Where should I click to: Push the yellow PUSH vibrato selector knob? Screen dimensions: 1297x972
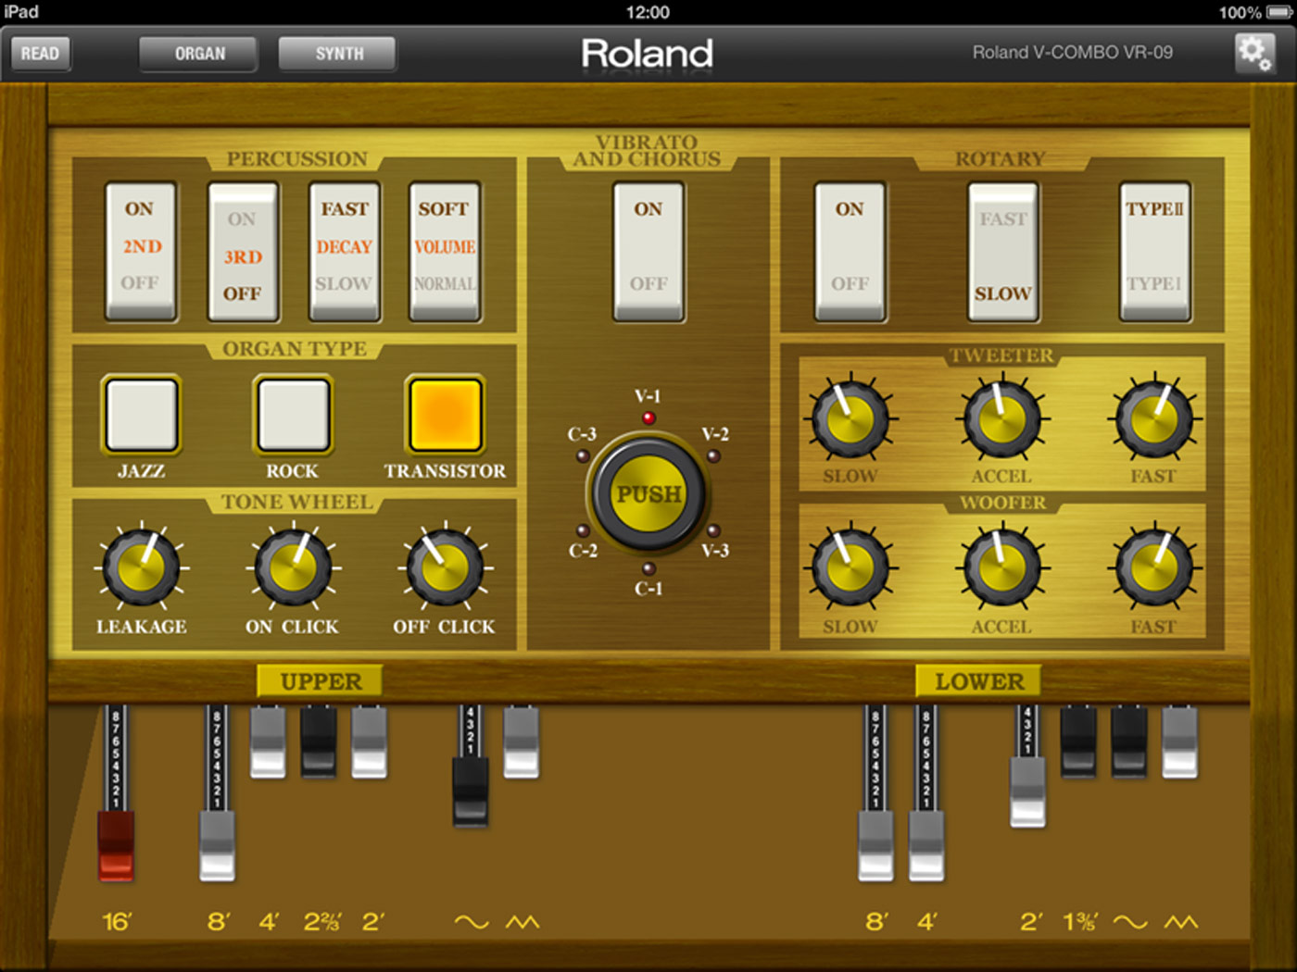648,493
